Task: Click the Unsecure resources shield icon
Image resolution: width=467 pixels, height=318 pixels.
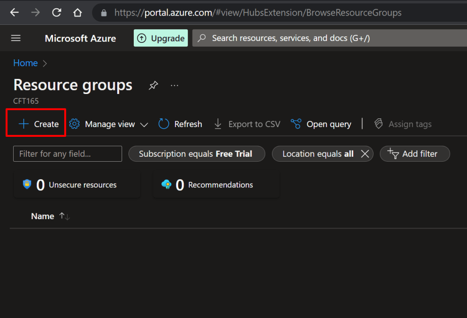Action: [x=27, y=185]
